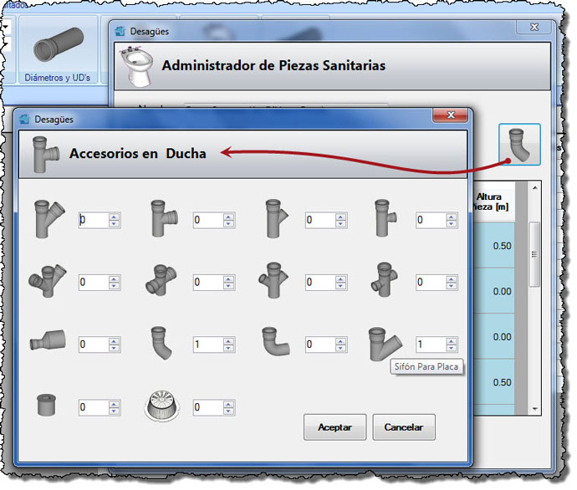Viewport: 577px width, 490px height.
Task: Click the Aceptar button
Action: (x=334, y=427)
